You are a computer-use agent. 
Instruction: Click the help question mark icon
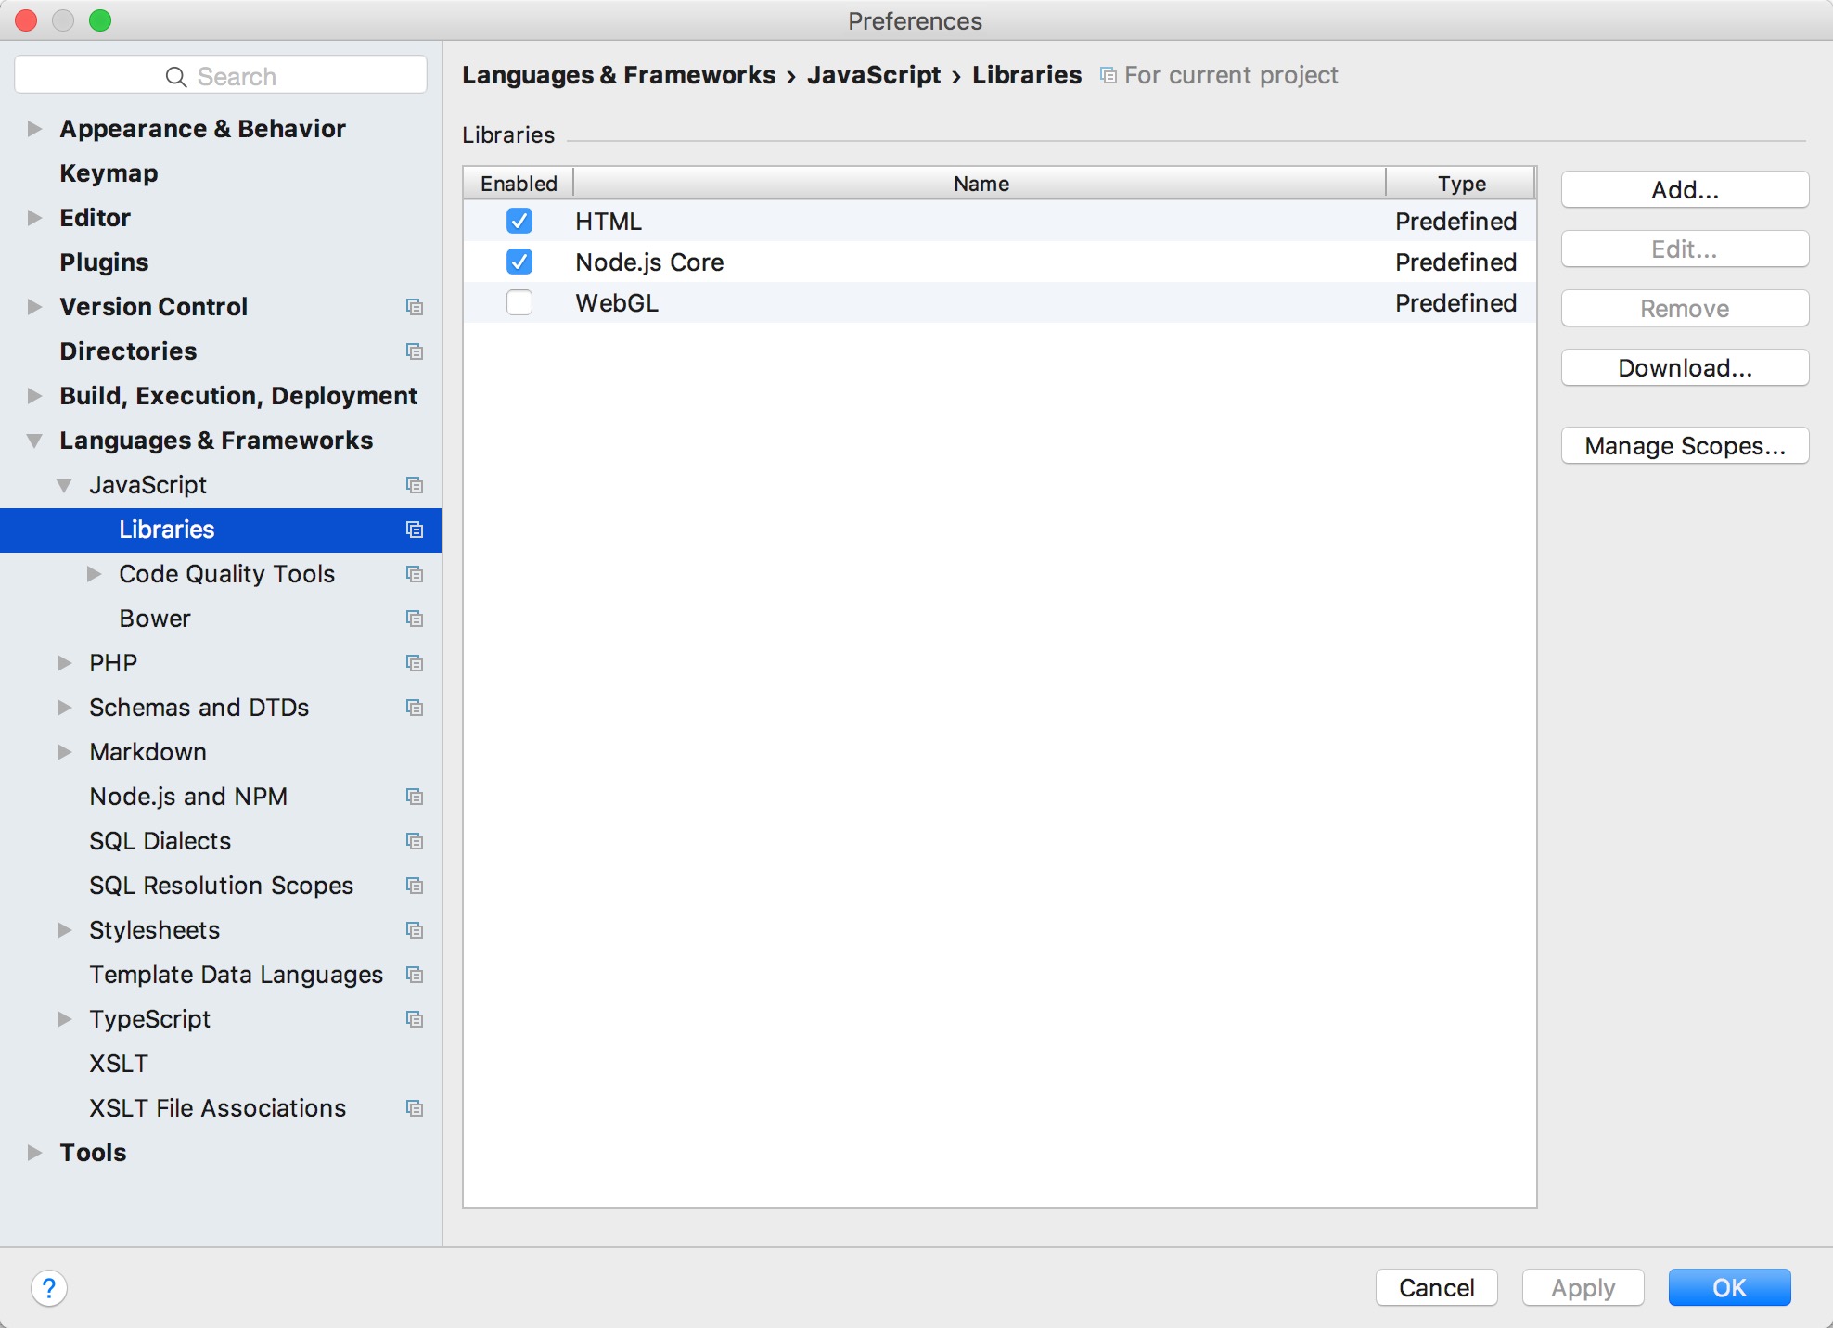48,1288
